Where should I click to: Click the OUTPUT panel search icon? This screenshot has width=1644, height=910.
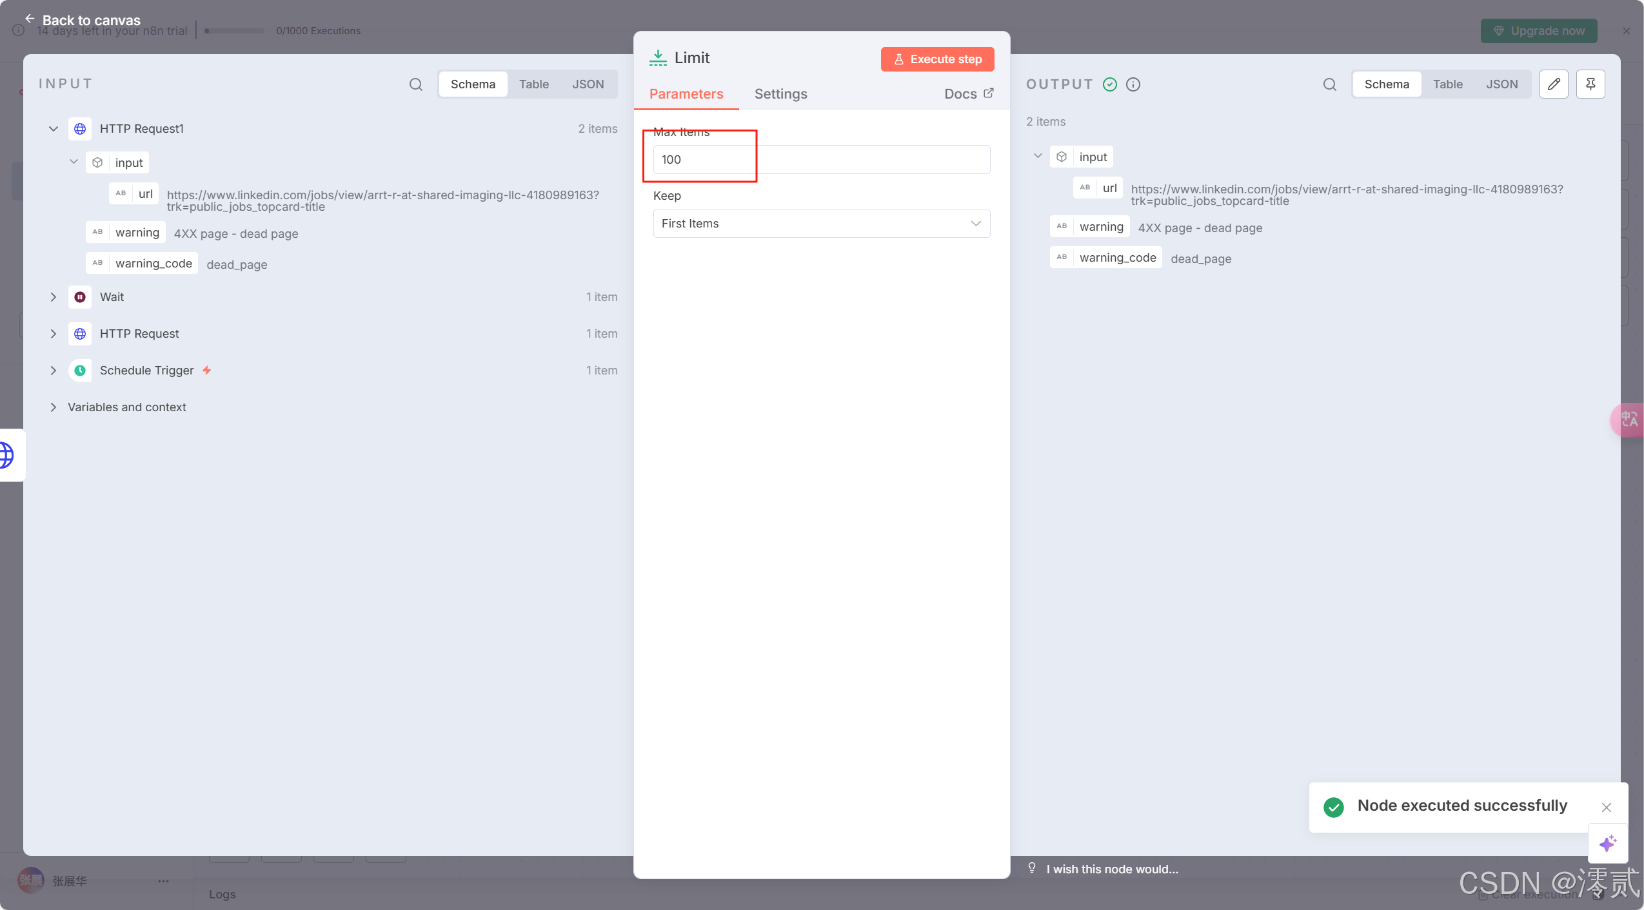(x=1329, y=84)
